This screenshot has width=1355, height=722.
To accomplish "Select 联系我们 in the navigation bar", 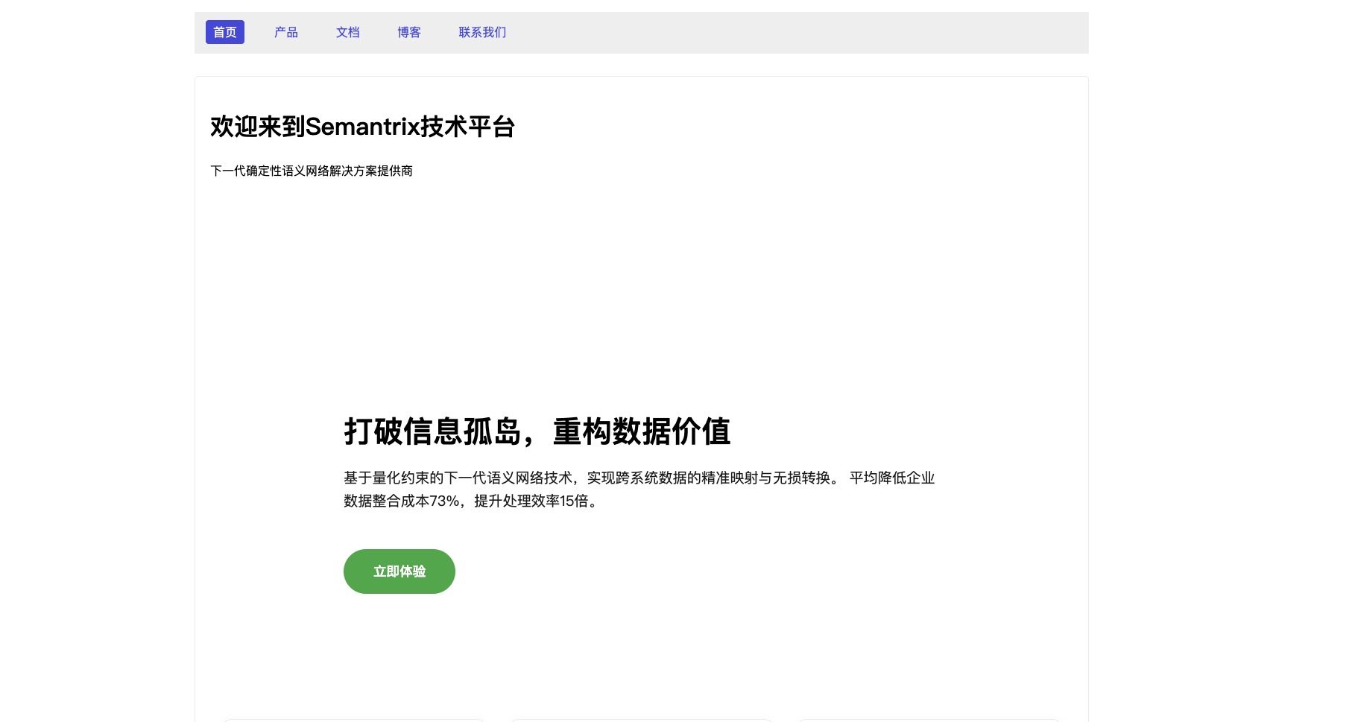I will point(482,32).
